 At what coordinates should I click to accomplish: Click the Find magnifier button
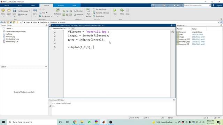[42, 13]
